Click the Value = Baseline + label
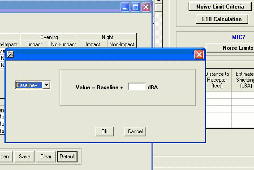 pos(99,87)
